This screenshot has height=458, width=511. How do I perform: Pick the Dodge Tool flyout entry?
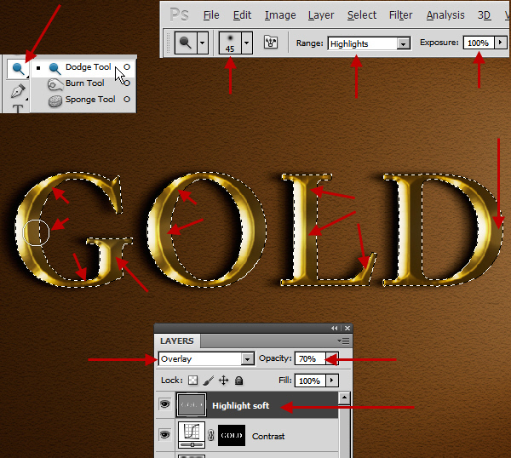click(x=88, y=67)
